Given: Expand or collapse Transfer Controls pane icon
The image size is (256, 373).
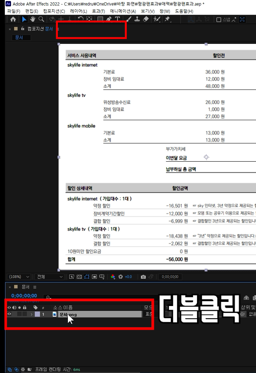Looking at the screenshot, I should [16, 370].
